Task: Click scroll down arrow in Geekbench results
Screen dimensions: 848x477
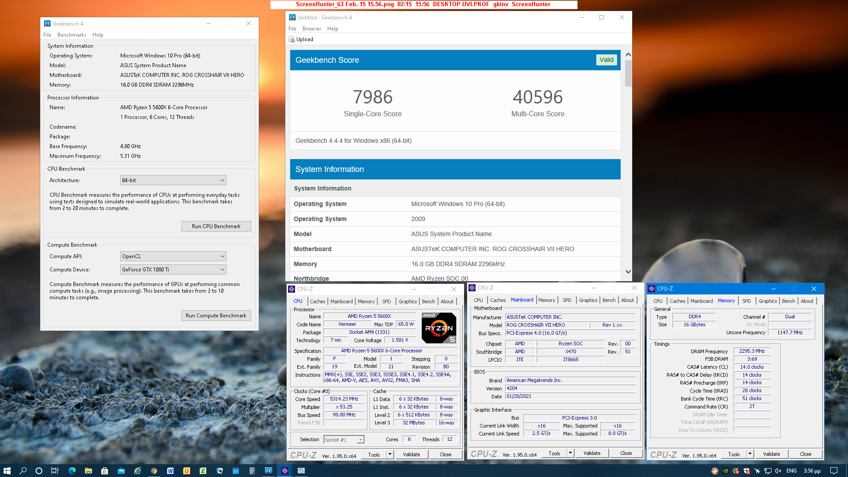Action: point(628,271)
